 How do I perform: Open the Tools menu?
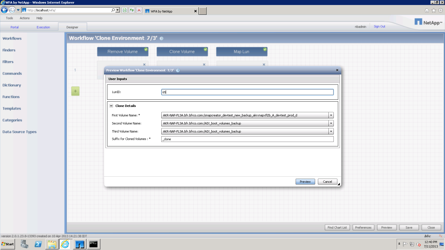click(x=9, y=18)
